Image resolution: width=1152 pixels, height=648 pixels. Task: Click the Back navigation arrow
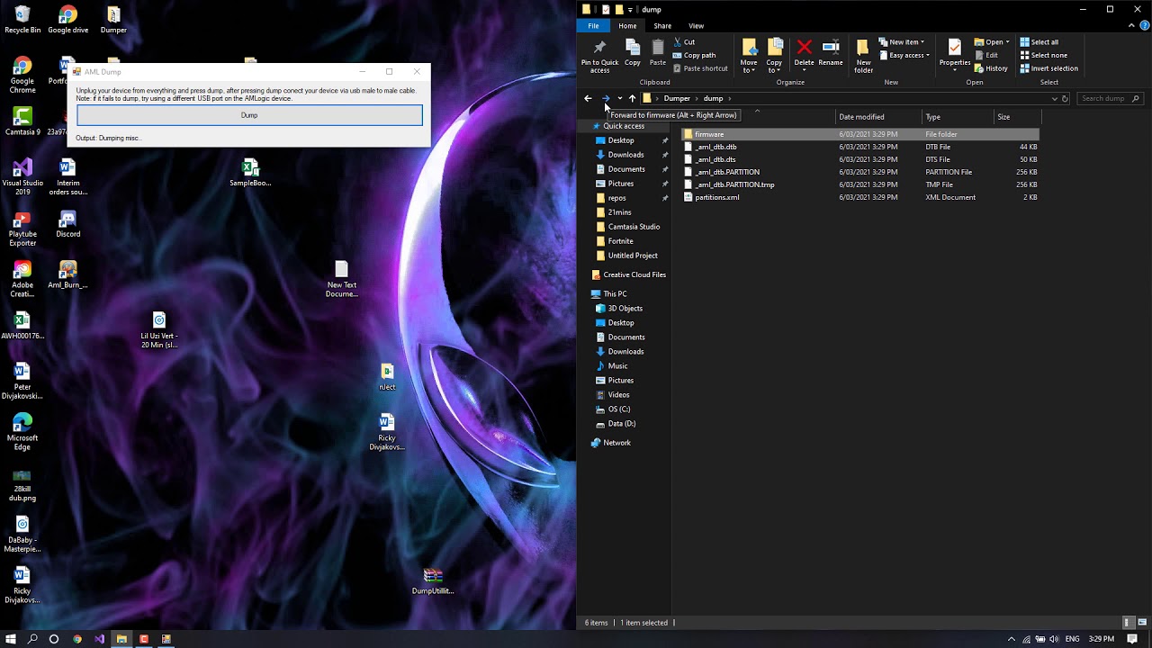click(x=588, y=98)
